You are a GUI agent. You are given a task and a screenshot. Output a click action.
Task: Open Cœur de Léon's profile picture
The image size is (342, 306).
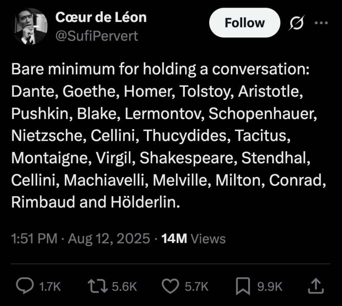[30, 26]
